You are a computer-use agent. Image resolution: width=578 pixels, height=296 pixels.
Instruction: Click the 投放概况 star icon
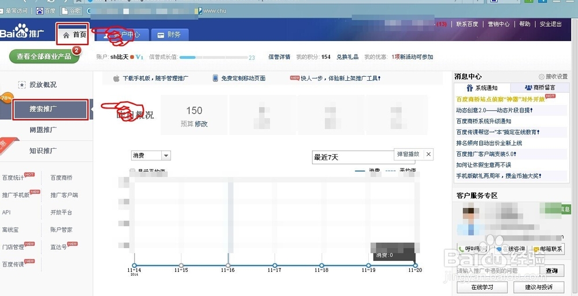22,85
